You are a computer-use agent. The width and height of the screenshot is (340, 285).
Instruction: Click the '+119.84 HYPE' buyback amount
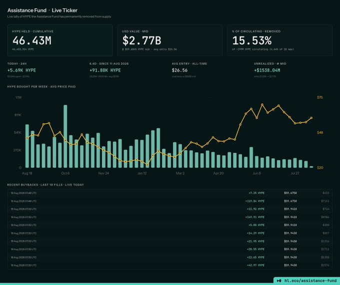(x=255, y=201)
